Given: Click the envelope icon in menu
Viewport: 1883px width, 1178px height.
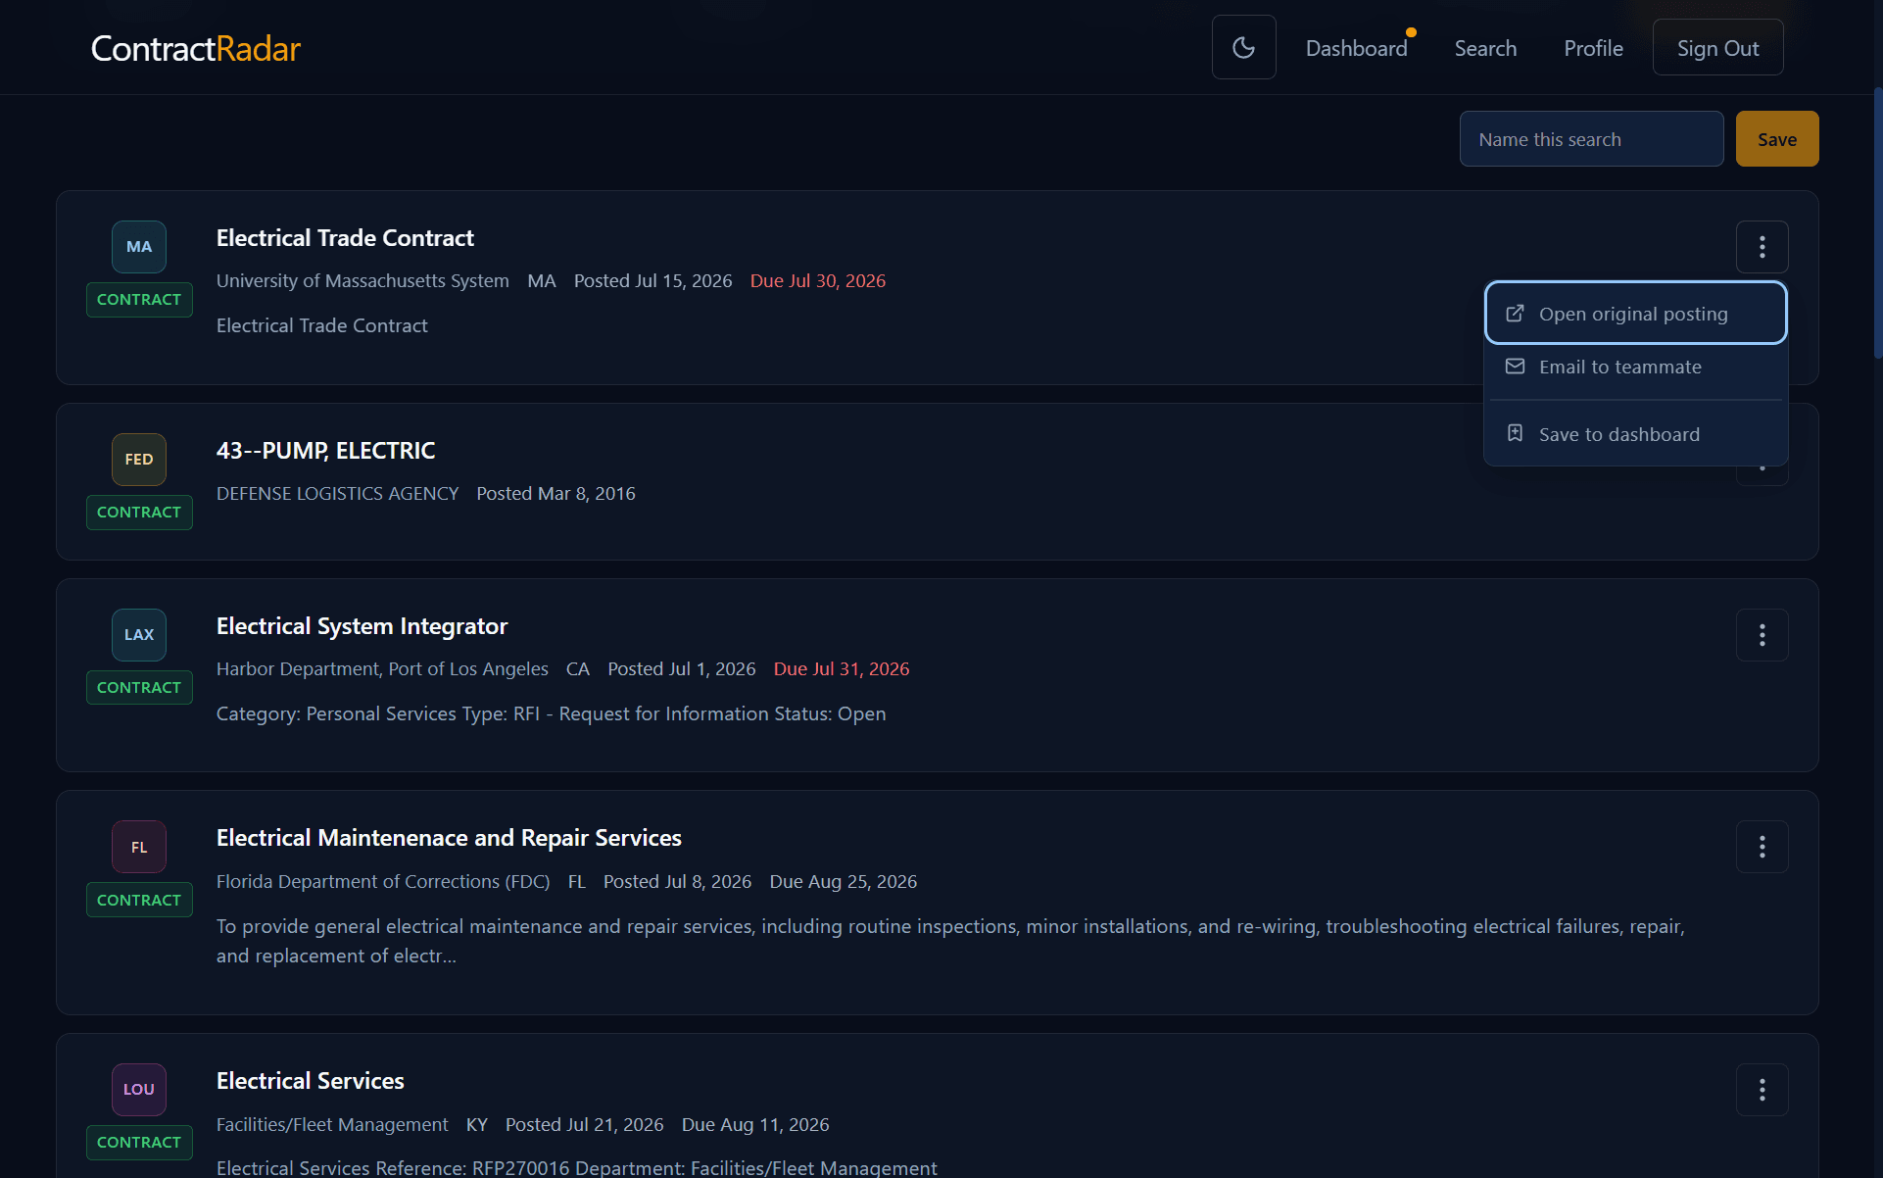Looking at the screenshot, I should [x=1515, y=367].
